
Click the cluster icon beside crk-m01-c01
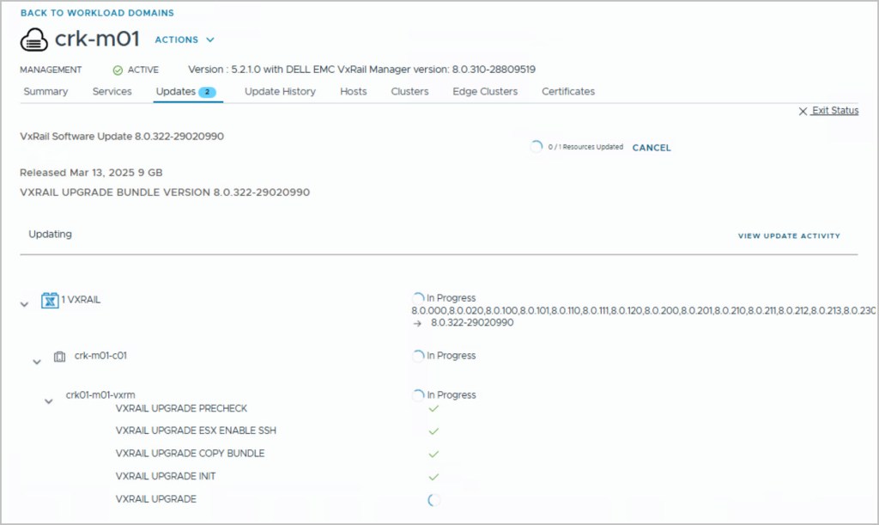[x=59, y=357]
